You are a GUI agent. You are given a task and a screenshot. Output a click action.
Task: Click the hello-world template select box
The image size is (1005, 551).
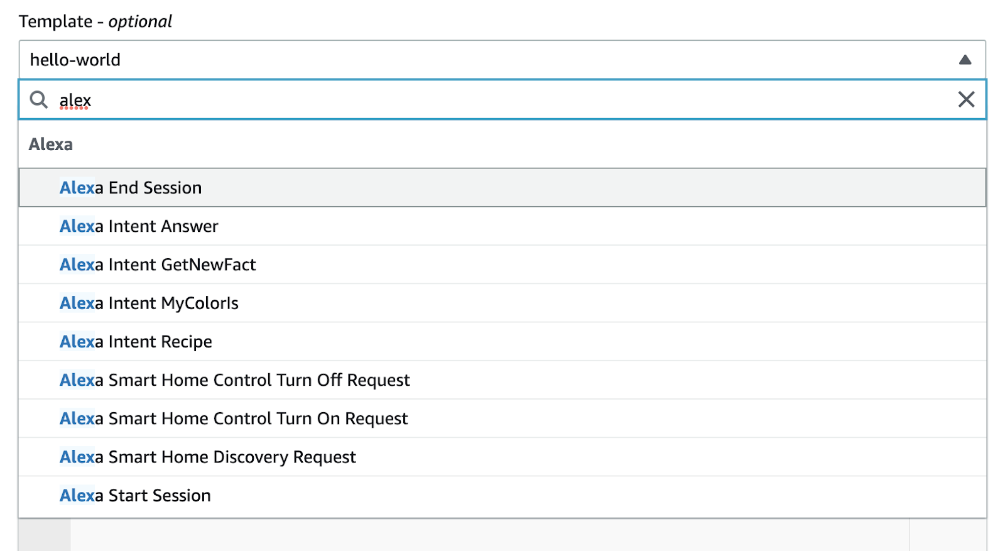pyautogui.click(x=503, y=60)
